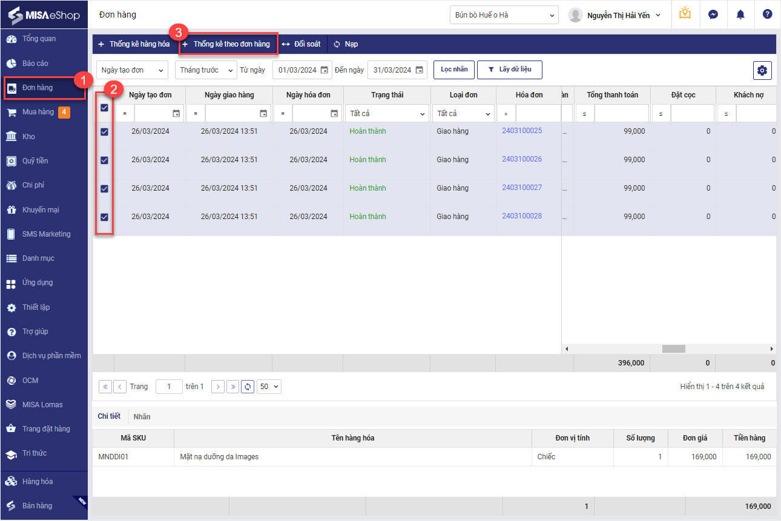Screen dimensions: 781x521
Task: Click the refresh icon in pagination bar
Action: (247, 387)
